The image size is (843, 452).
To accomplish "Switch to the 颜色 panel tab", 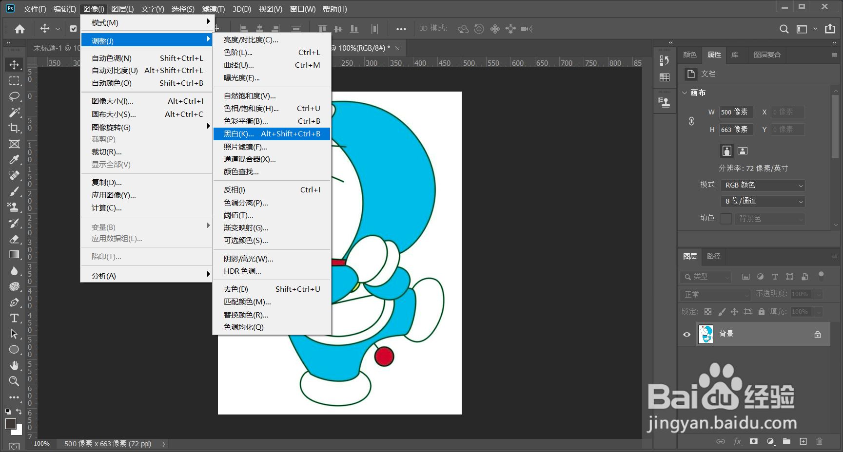I will pos(690,55).
